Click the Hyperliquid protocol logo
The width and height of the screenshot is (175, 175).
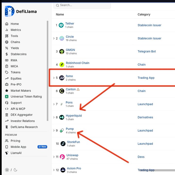click(x=62, y=117)
